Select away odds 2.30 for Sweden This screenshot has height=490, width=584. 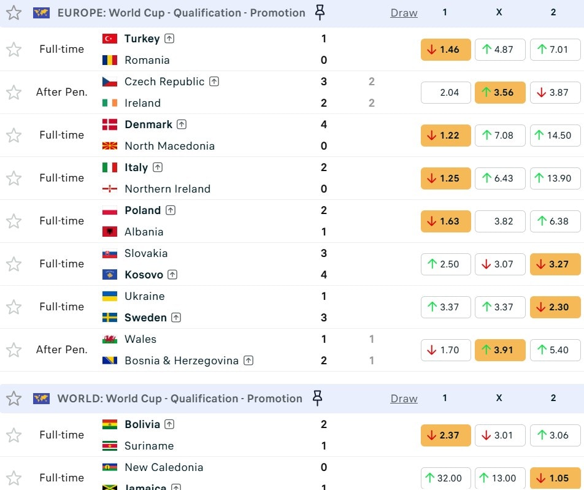(x=555, y=307)
